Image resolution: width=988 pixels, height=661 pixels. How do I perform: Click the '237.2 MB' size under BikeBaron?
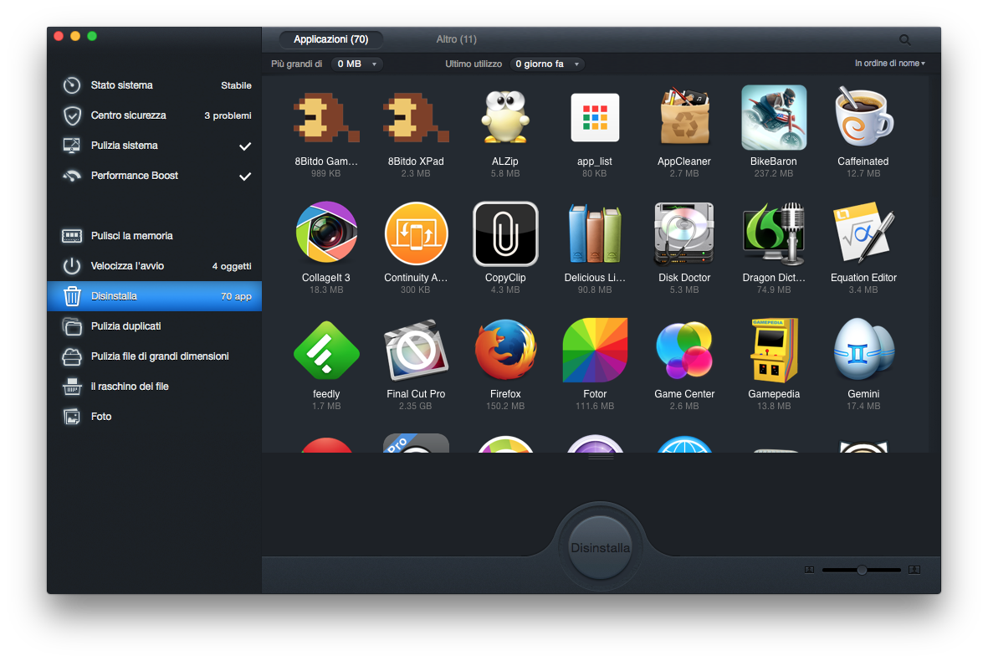[x=774, y=173]
